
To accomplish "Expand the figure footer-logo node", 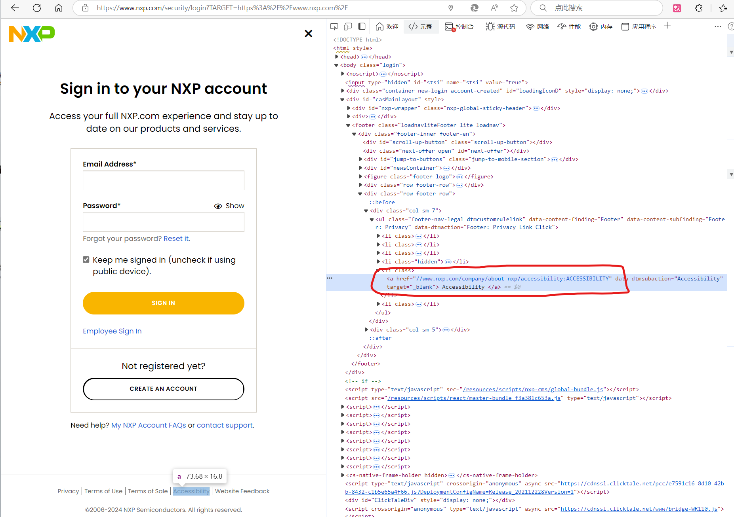I will pos(360,176).
